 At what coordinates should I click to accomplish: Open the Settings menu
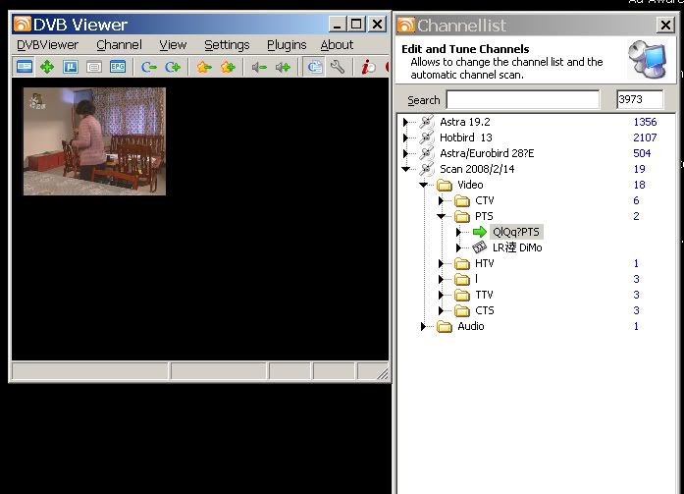227,45
